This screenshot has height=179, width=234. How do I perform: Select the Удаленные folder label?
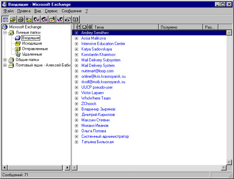point(32,54)
